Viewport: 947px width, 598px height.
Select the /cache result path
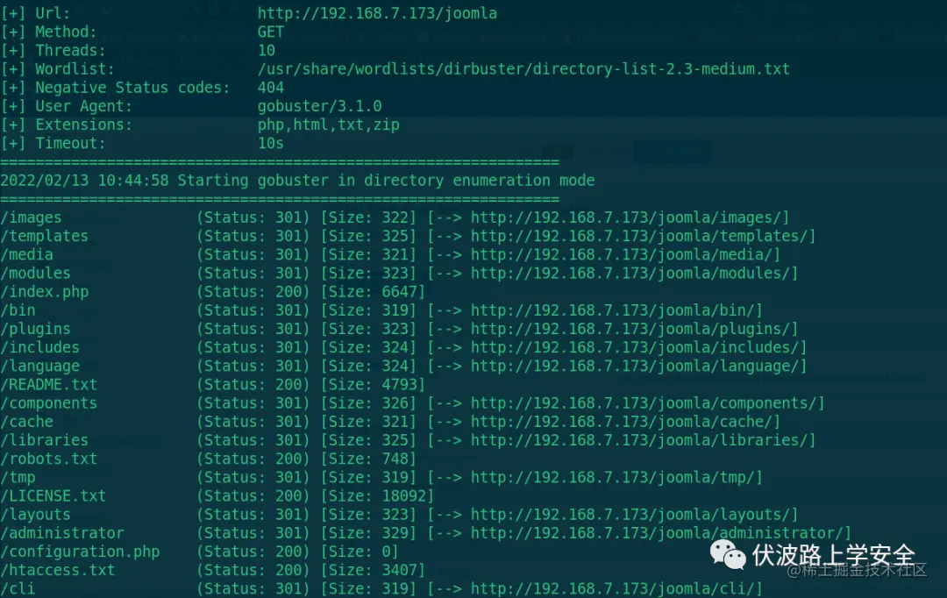click(x=26, y=422)
